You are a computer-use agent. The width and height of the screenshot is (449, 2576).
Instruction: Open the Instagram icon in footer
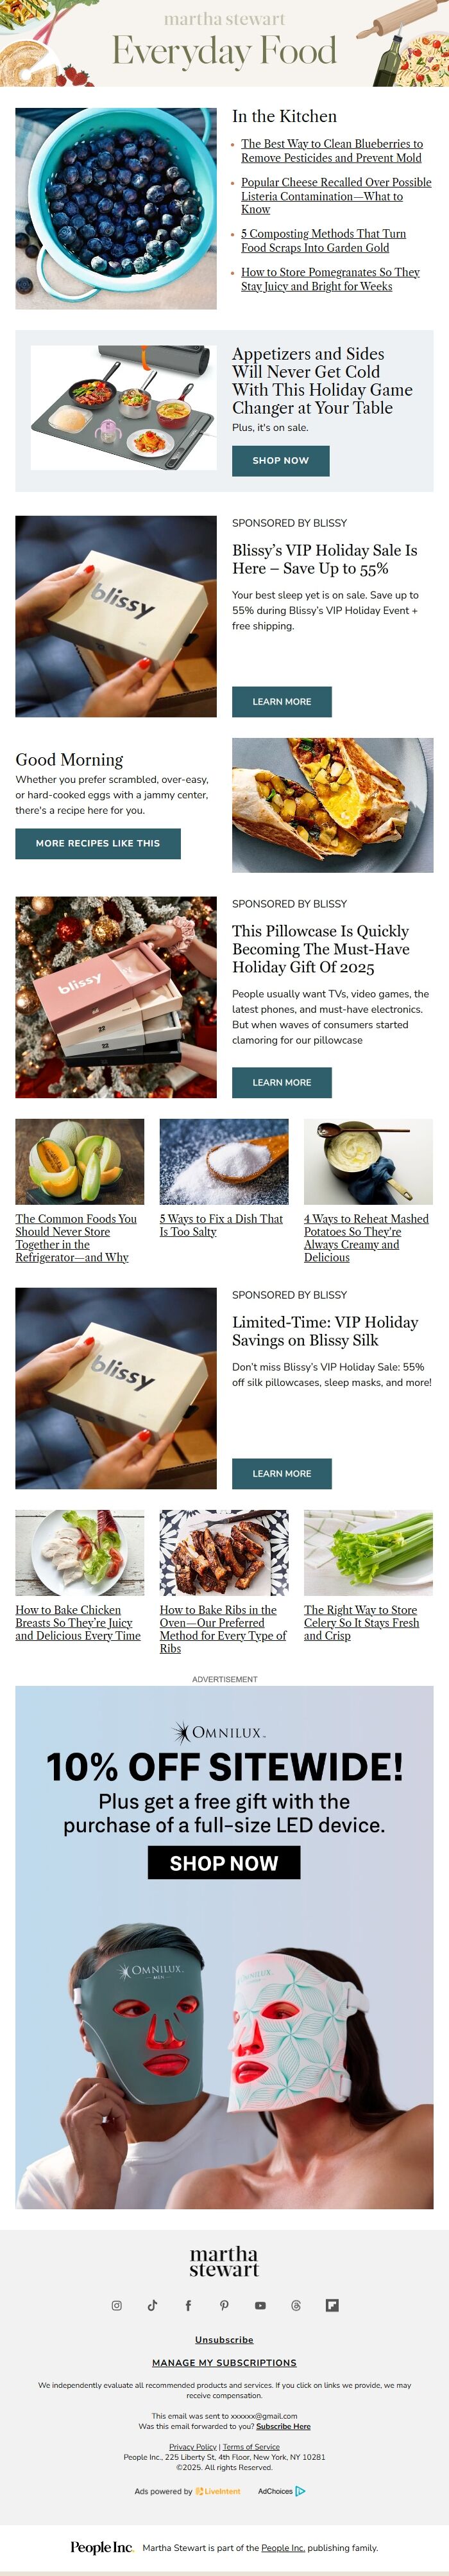(x=117, y=2305)
